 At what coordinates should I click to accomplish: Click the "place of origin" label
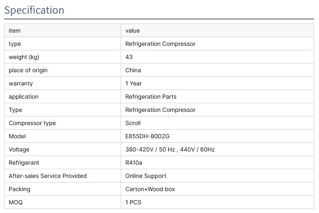click(28, 70)
